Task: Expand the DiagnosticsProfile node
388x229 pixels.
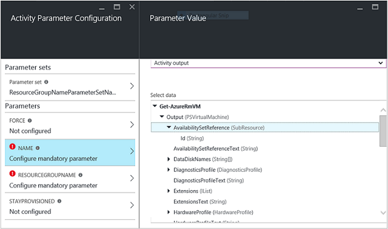Action: tap(169, 170)
